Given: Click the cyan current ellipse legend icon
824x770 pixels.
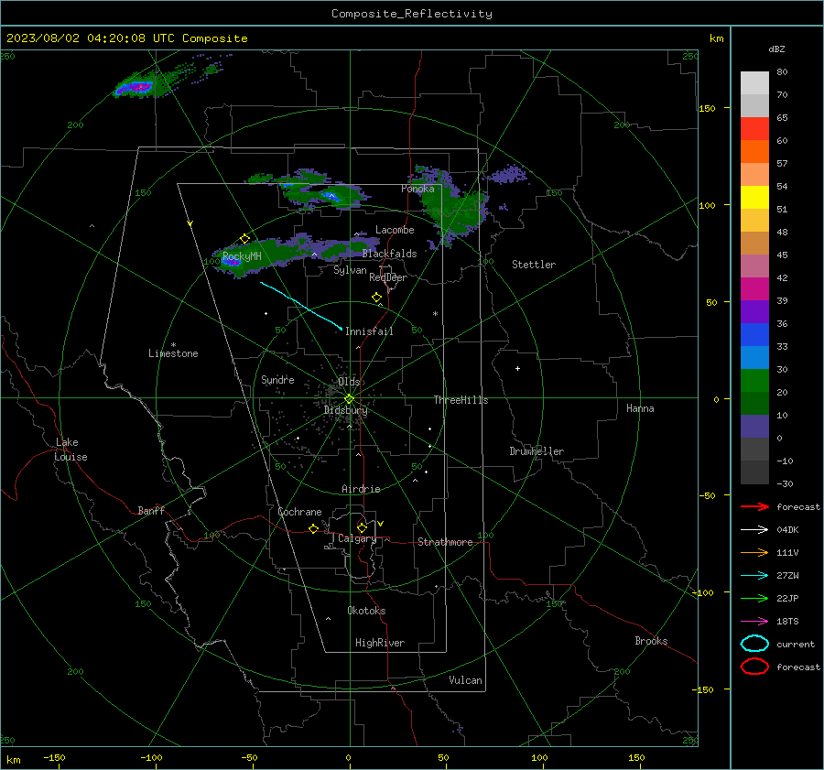Looking at the screenshot, I should coord(754,644).
